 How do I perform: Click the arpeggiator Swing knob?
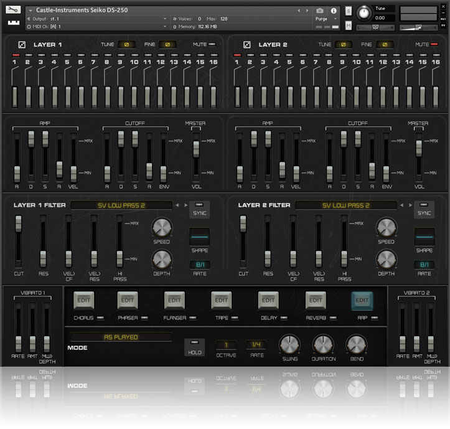click(288, 344)
